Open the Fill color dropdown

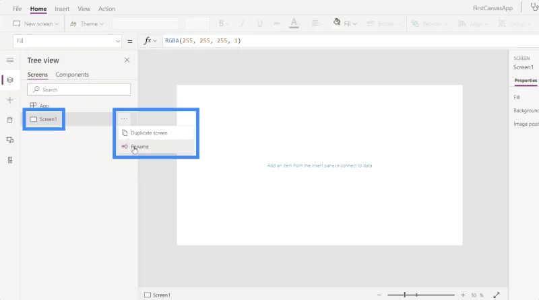click(345, 24)
